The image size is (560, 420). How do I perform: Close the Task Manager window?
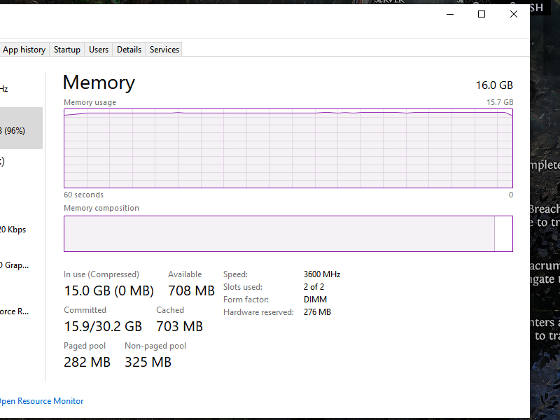click(514, 14)
